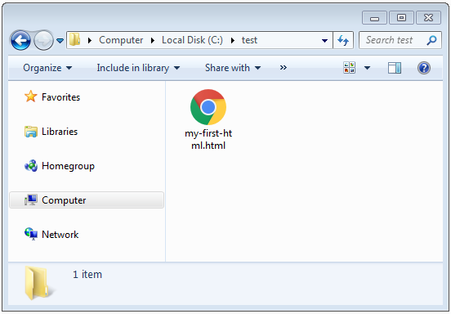Open the Include in library menu
The image size is (451, 314).
click(138, 68)
